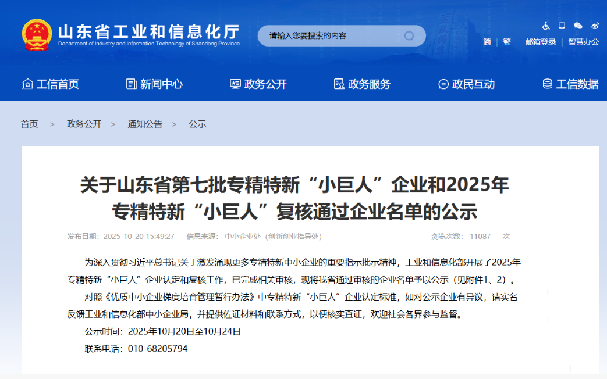607x379 pixels.
Task: Open the 智慧办公 link
Action: pyautogui.click(x=583, y=41)
